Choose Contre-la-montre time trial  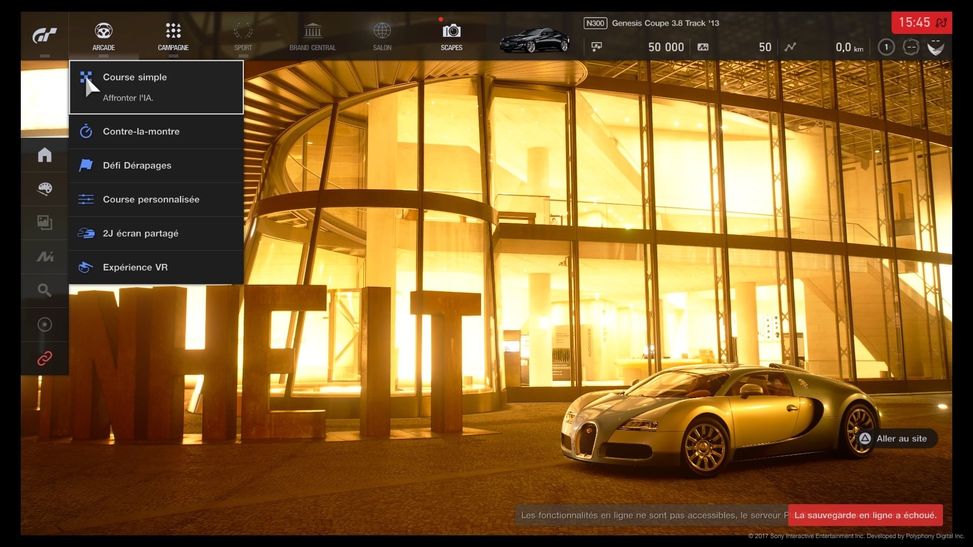[x=156, y=131]
